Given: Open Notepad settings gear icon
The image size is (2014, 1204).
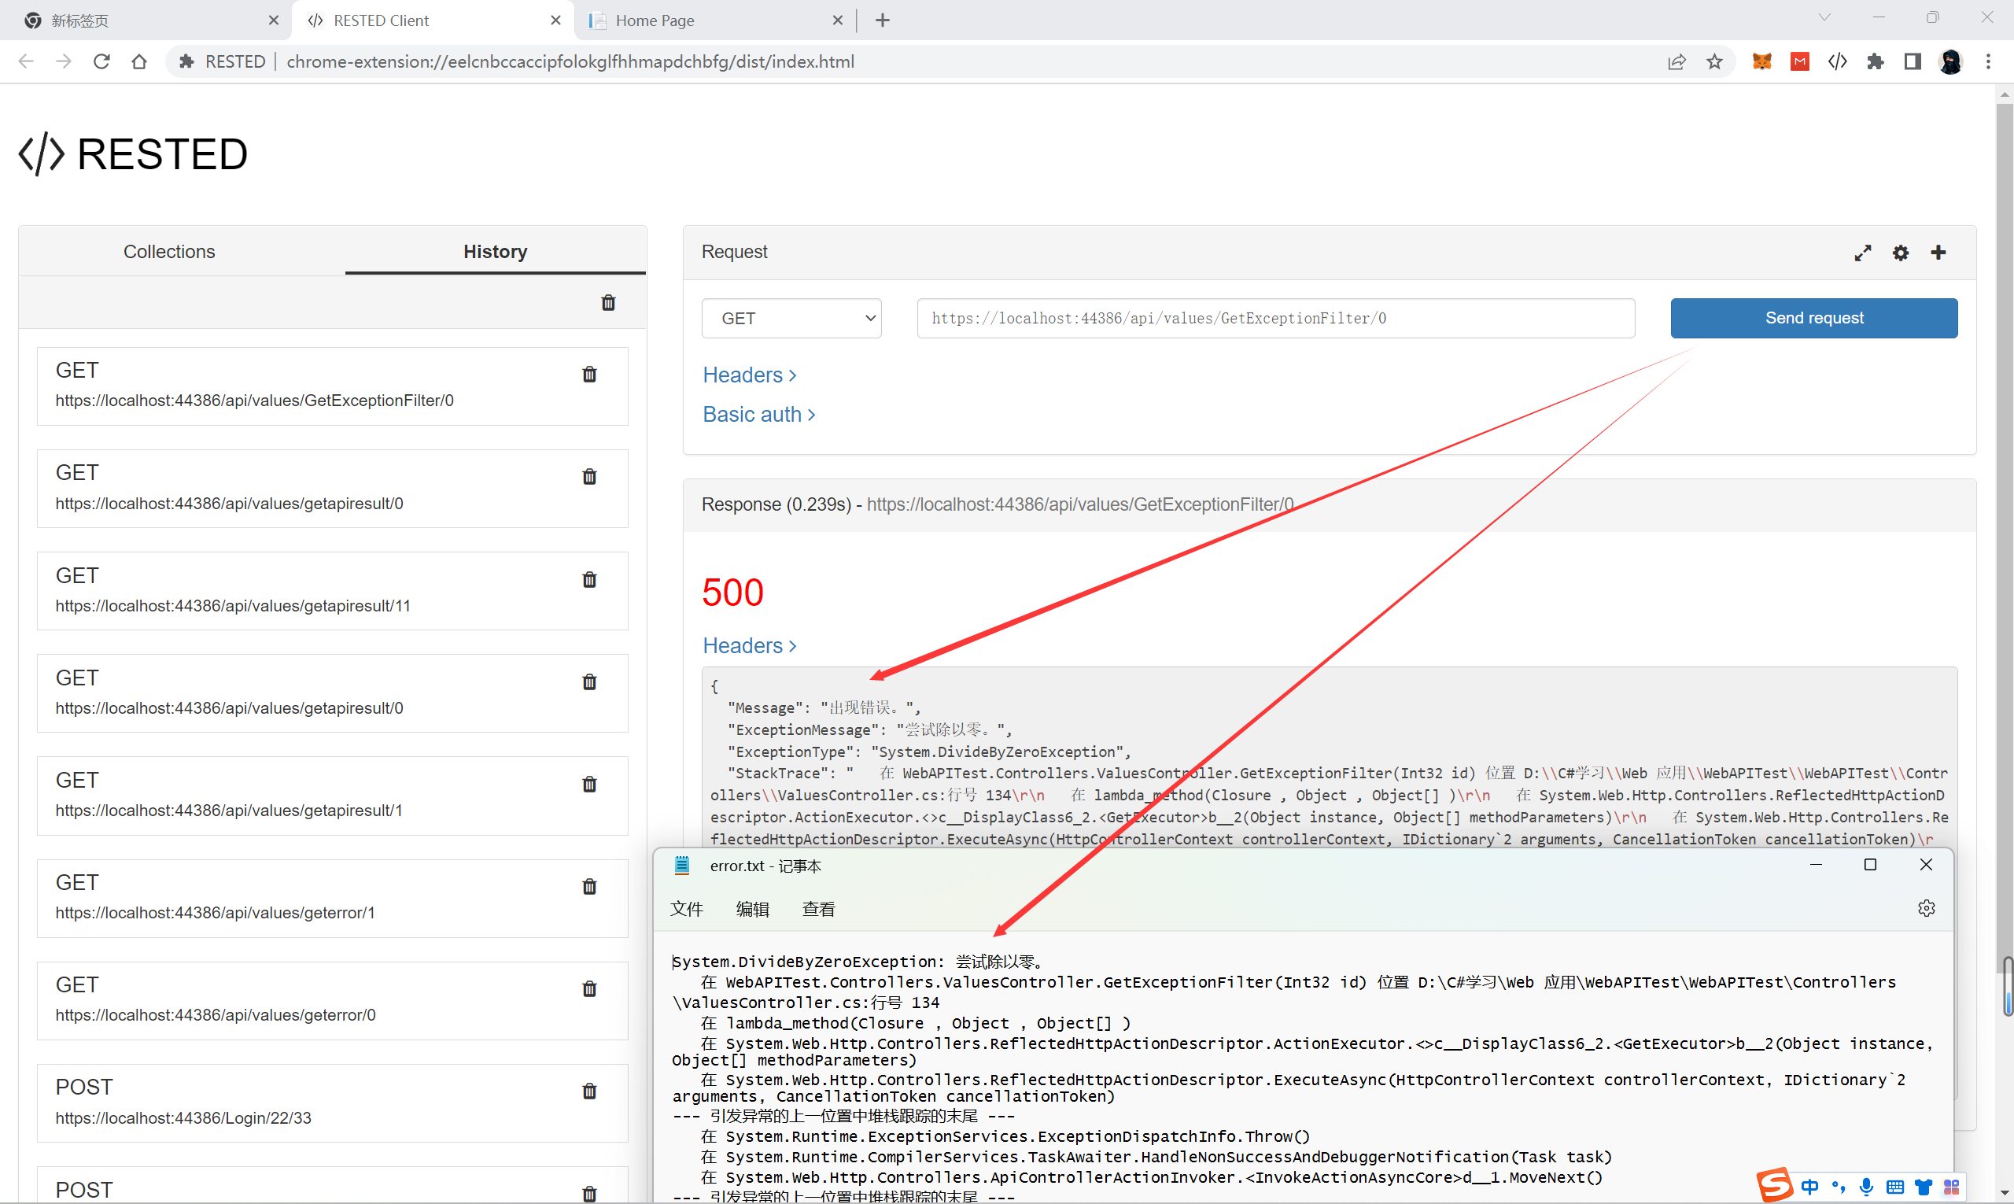Looking at the screenshot, I should coord(1927,908).
